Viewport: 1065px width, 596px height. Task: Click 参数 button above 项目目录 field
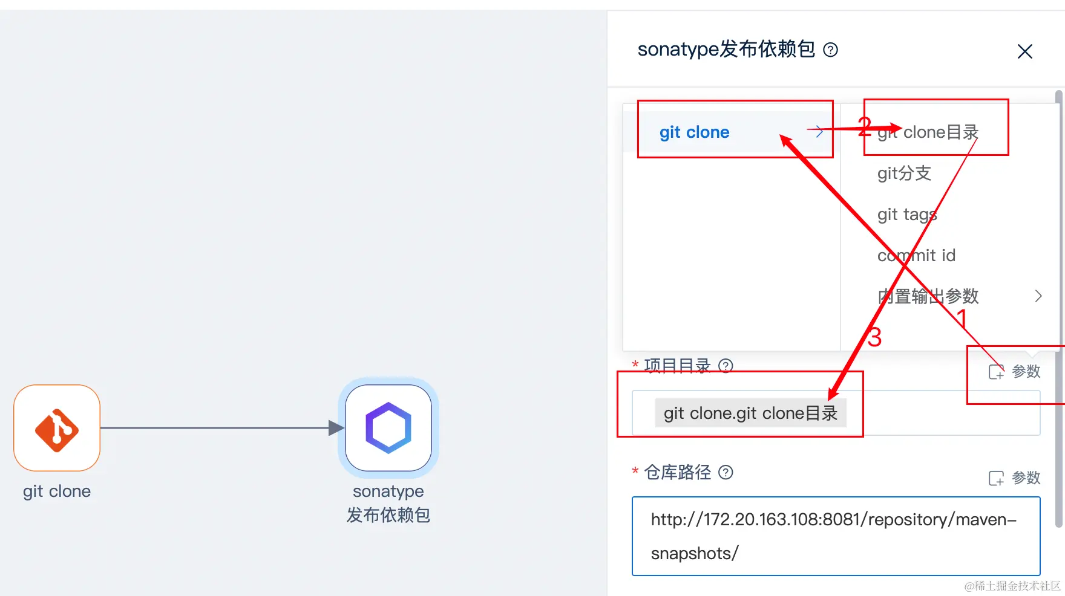tap(1014, 371)
